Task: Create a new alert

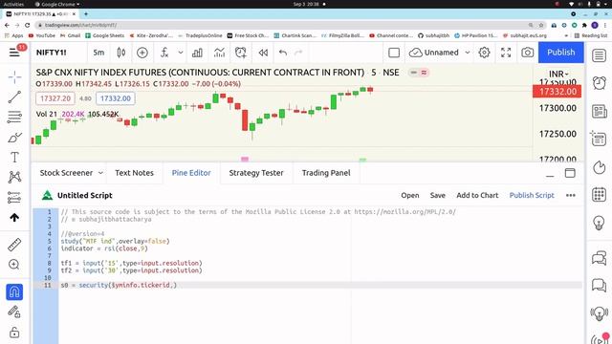Action: click(241, 53)
